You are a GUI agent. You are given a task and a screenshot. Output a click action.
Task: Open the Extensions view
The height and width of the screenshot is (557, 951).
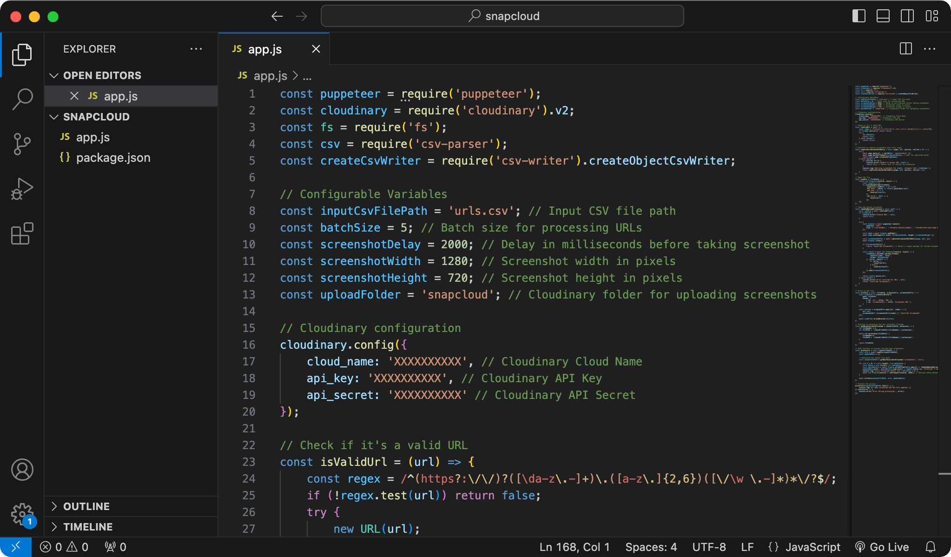pos(22,233)
